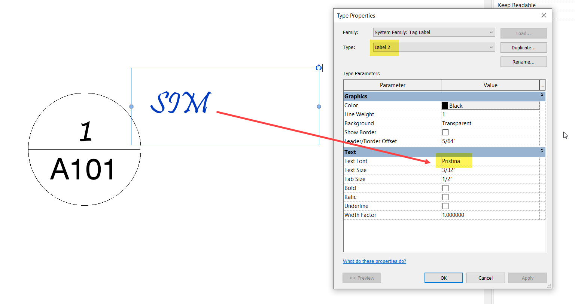This screenshot has width=575, height=304.
Task: Click the rotation icon above the label box
Action: click(319, 68)
